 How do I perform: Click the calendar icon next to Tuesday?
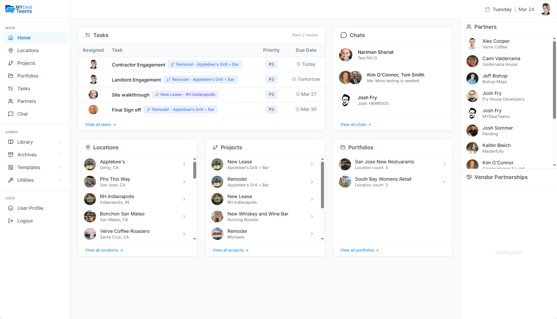pyautogui.click(x=487, y=9)
